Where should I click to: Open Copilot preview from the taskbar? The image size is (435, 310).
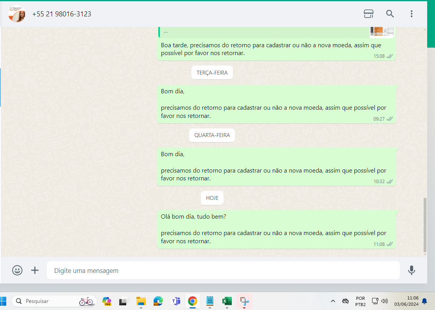[107, 301]
